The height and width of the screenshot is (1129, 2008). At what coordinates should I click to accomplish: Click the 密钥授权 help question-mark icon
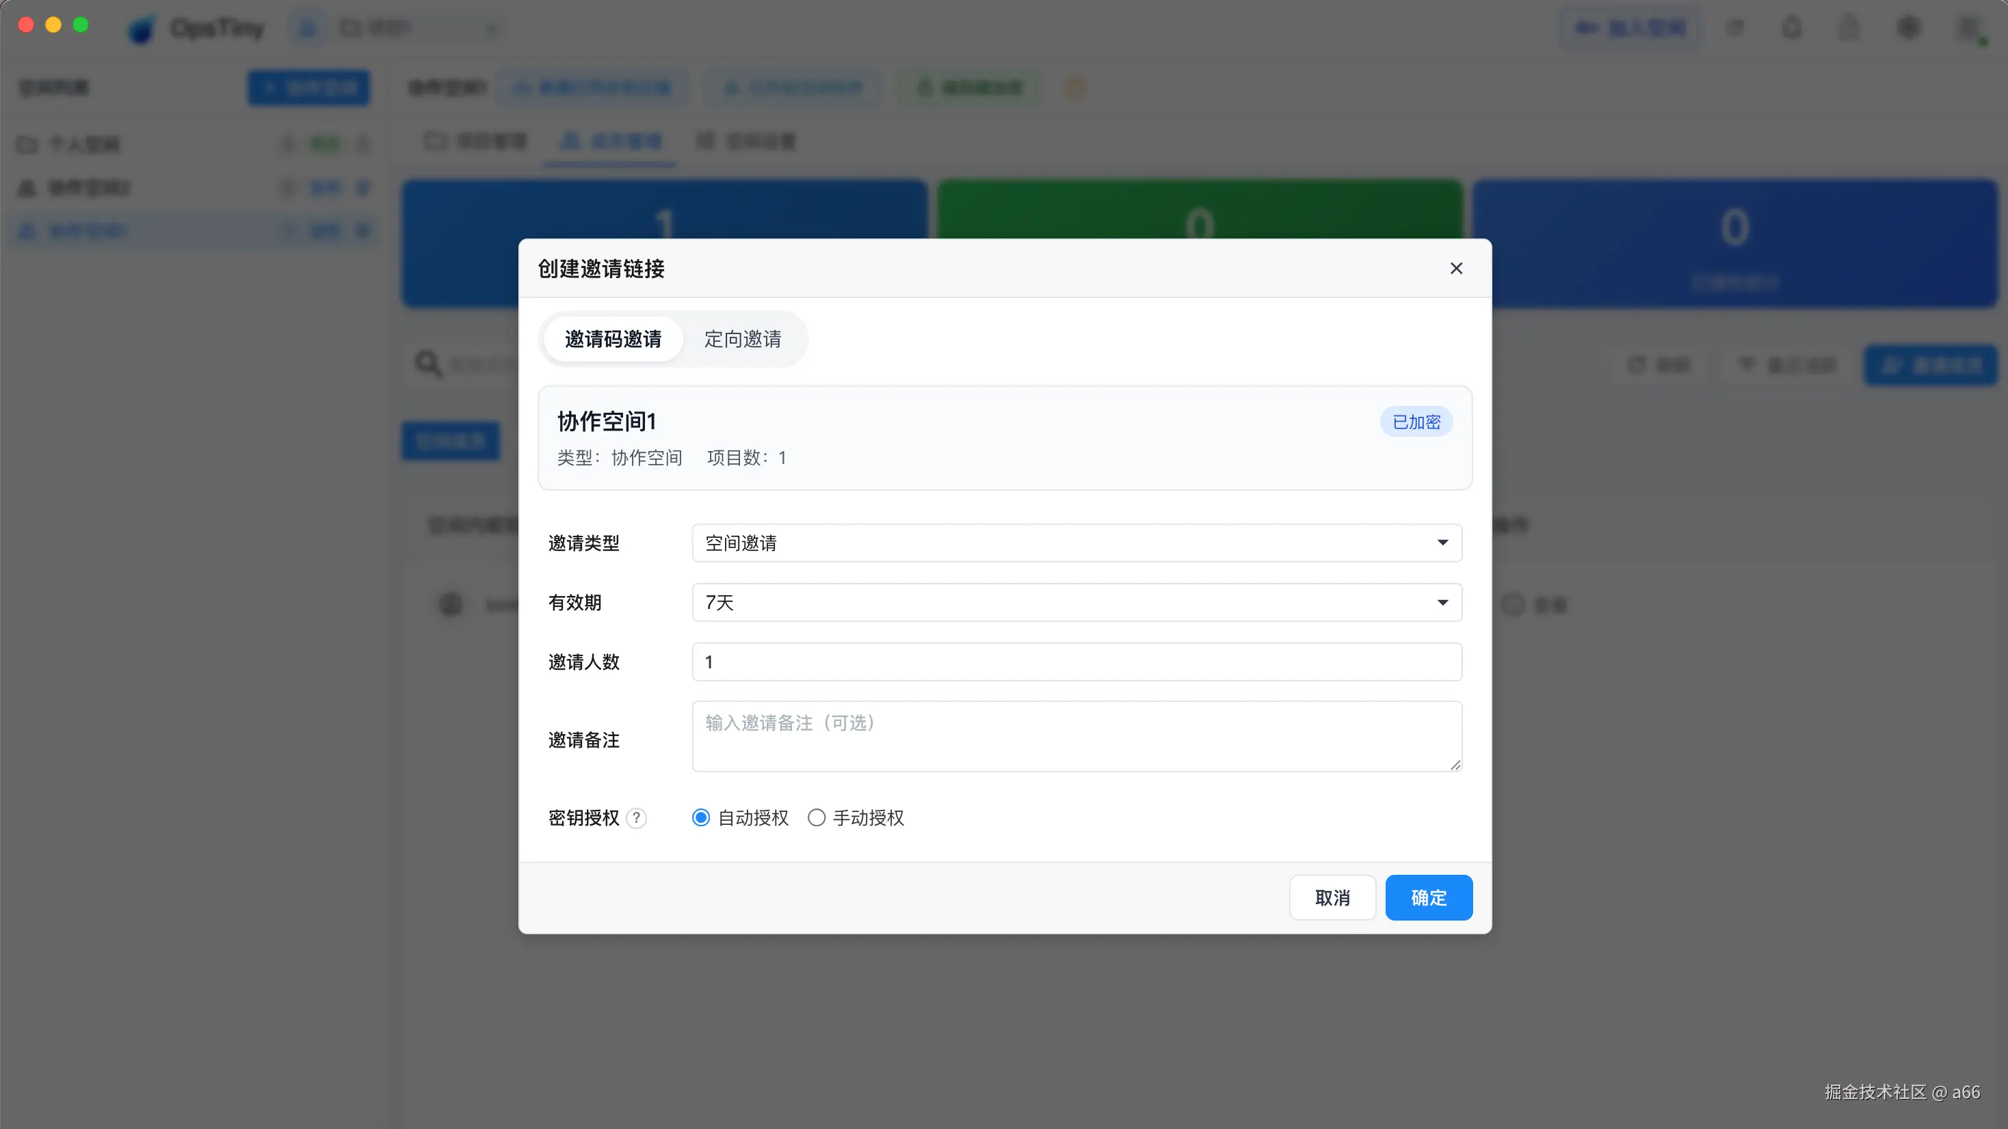[x=636, y=817]
